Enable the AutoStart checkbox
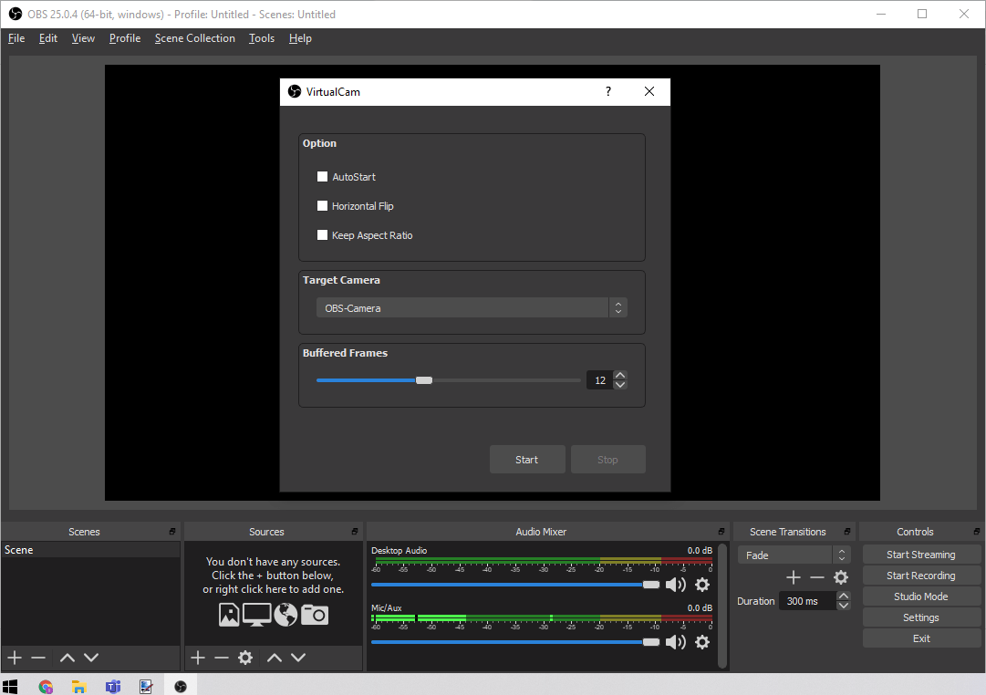This screenshot has height=695, width=986. (322, 177)
